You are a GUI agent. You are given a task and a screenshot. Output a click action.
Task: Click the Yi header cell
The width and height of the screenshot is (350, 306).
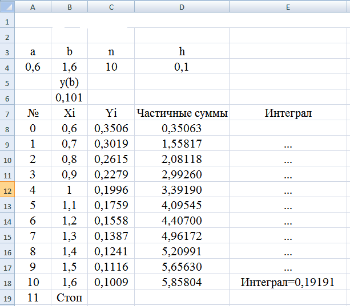111,112
